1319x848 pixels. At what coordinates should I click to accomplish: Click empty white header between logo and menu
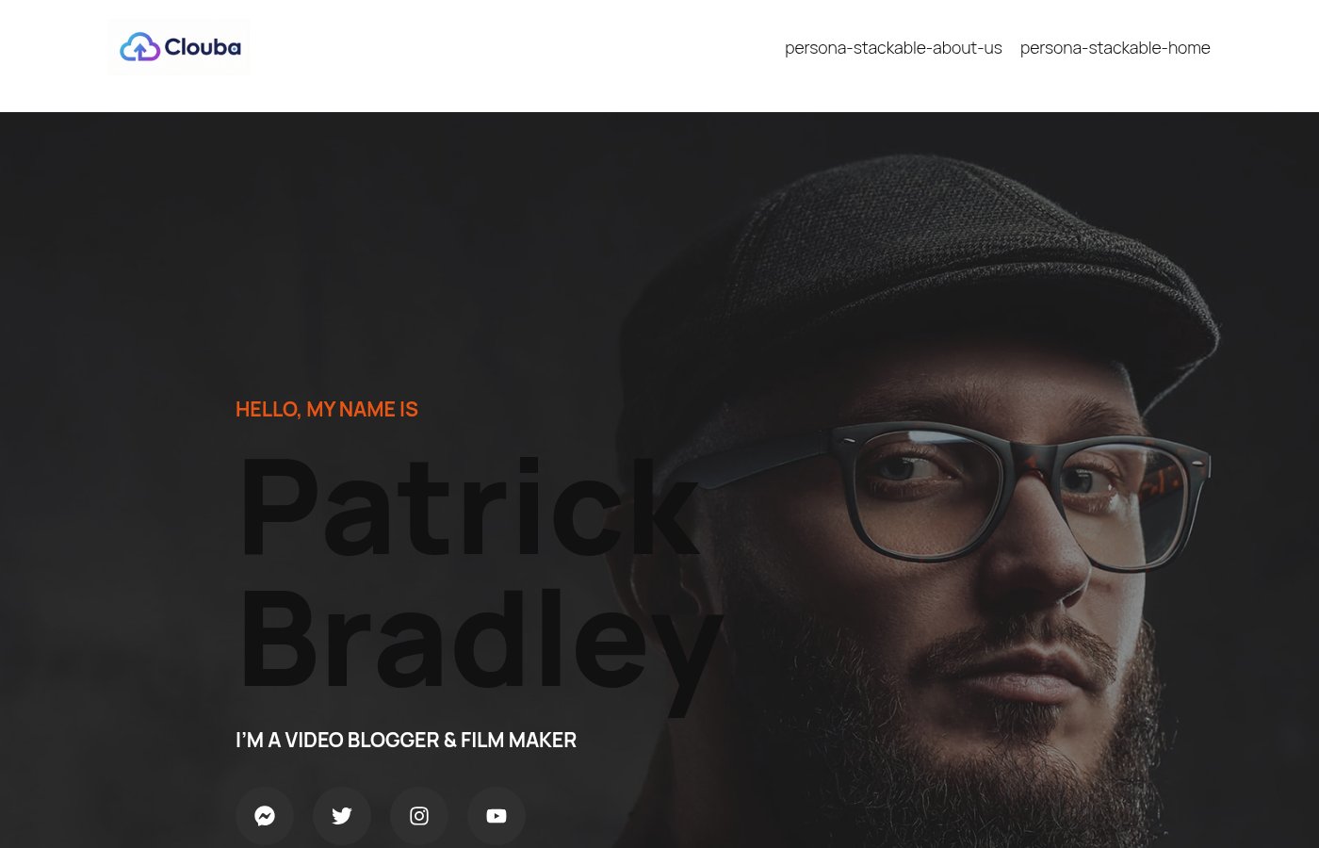(518, 52)
